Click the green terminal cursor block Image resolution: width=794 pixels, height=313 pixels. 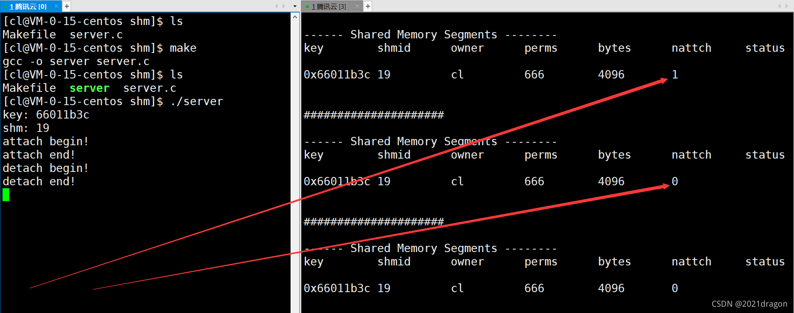(x=6, y=194)
